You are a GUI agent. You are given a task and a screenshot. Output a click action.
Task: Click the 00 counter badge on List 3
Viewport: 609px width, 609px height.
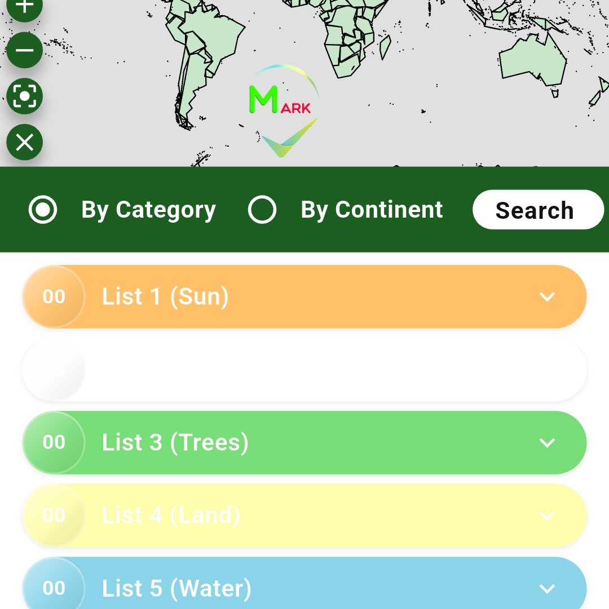coord(54,443)
